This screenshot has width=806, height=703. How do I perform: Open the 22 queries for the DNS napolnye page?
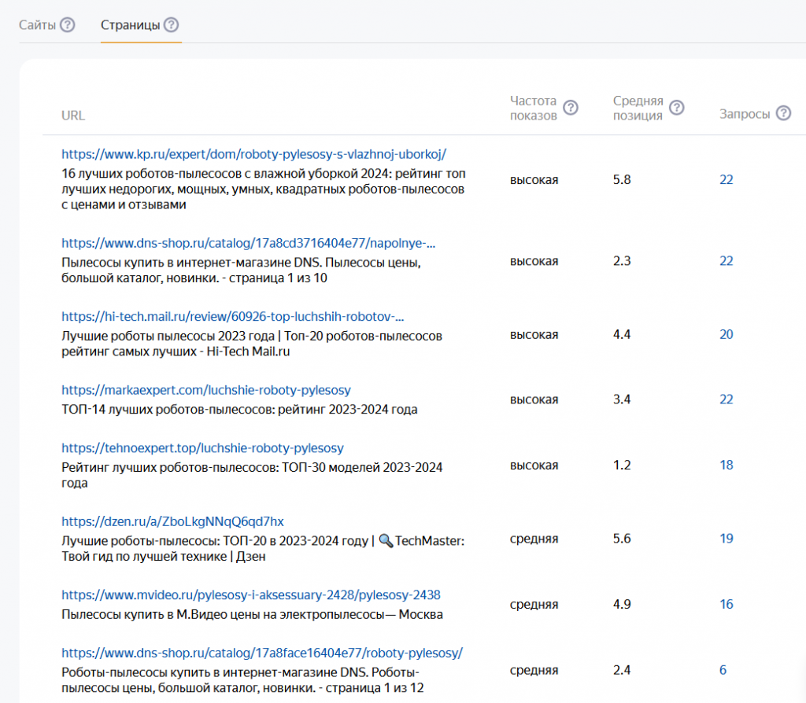coord(727,261)
